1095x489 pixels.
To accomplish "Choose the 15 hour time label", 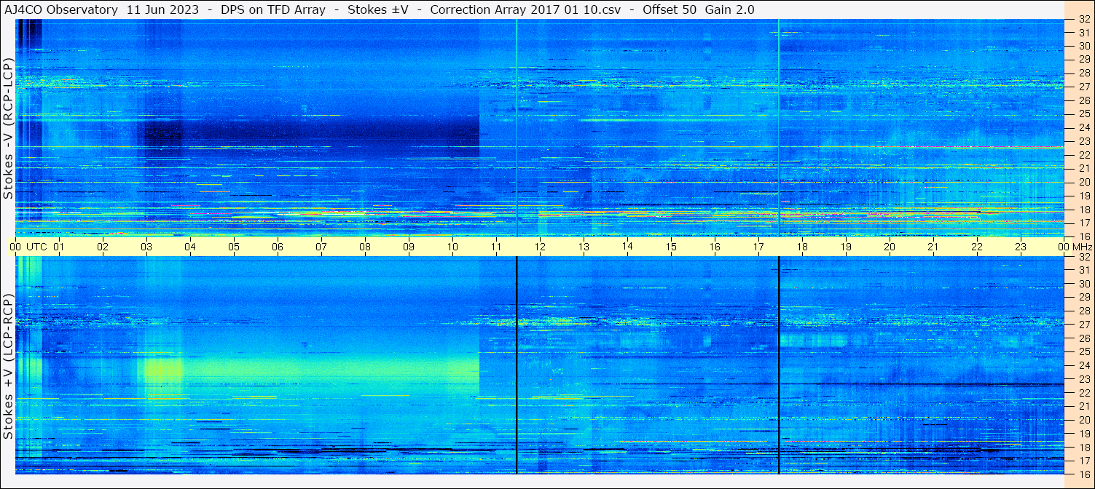I will 671,247.
